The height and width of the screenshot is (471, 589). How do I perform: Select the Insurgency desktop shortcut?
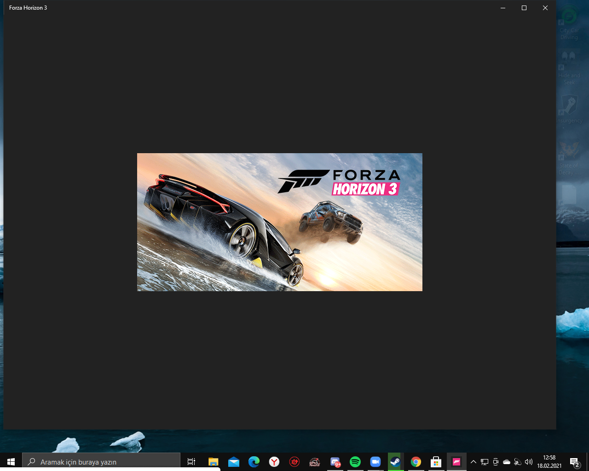pos(569,109)
